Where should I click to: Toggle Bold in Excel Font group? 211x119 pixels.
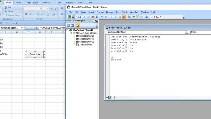(26, 14)
